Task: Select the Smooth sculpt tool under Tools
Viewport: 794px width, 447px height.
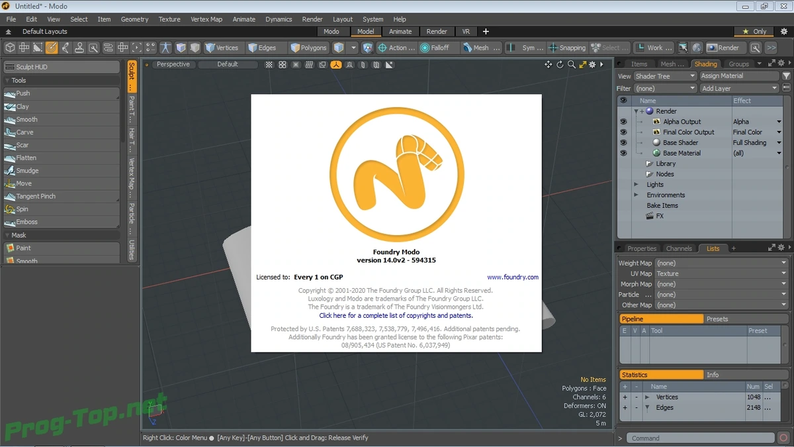Action: (61, 119)
